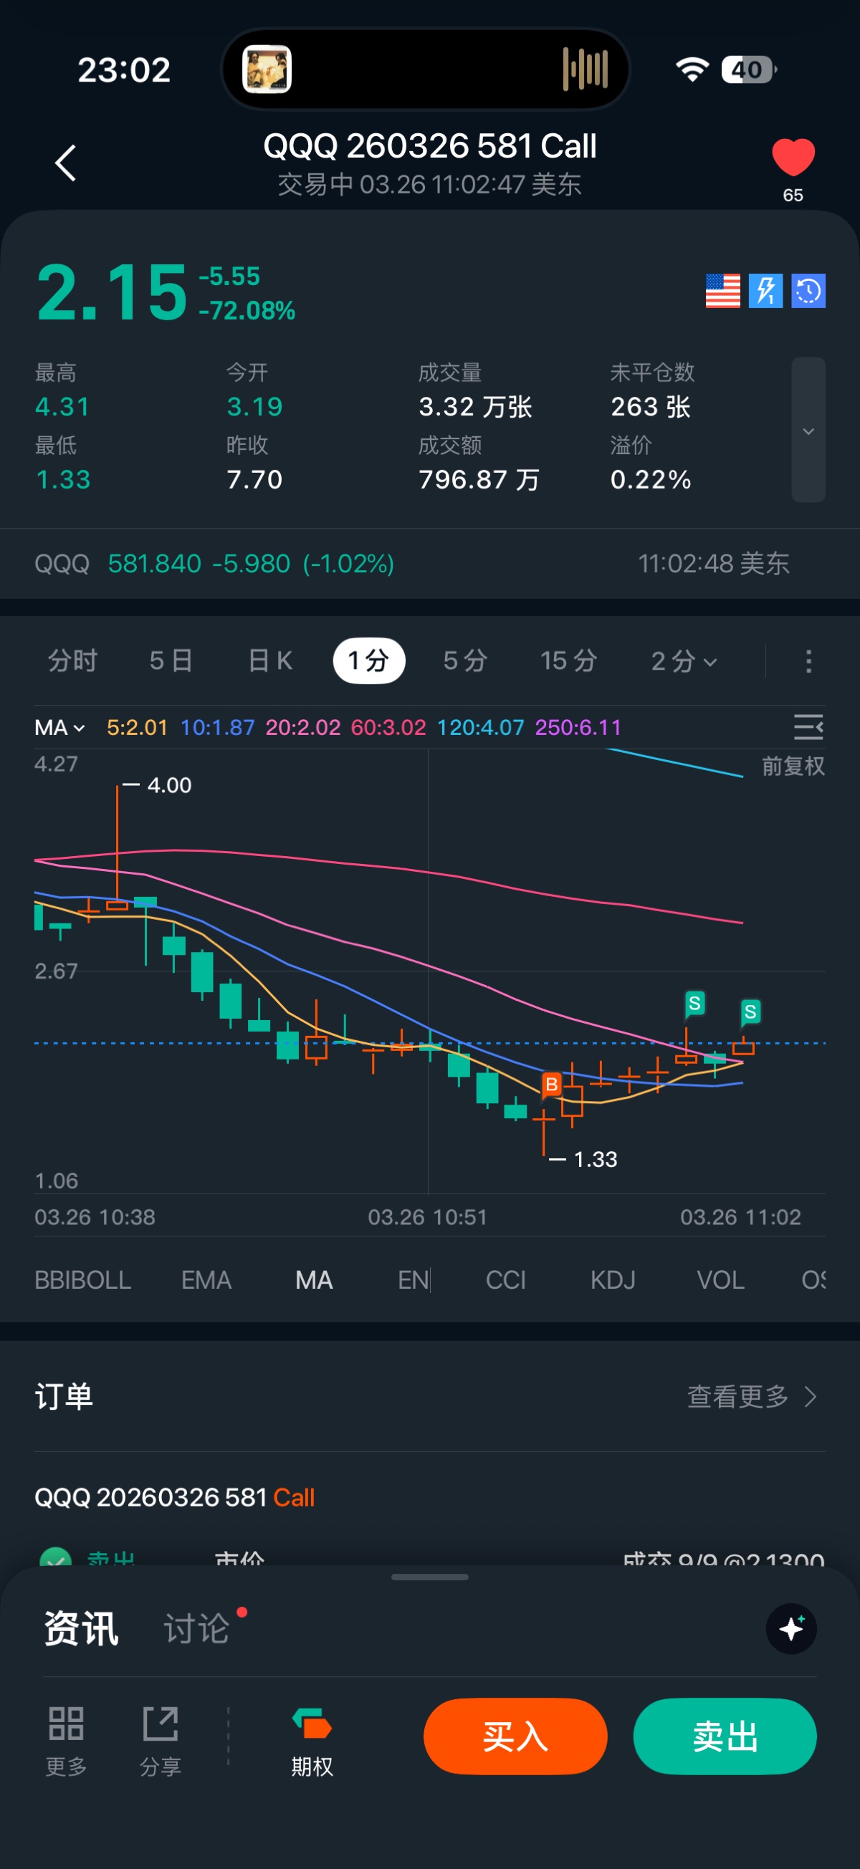Tap the US flag market icon
The width and height of the screenshot is (860, 1869).
[723, 291]
